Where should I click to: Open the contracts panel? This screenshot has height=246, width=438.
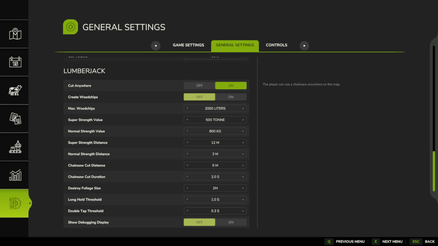click(x=14, y=118)
